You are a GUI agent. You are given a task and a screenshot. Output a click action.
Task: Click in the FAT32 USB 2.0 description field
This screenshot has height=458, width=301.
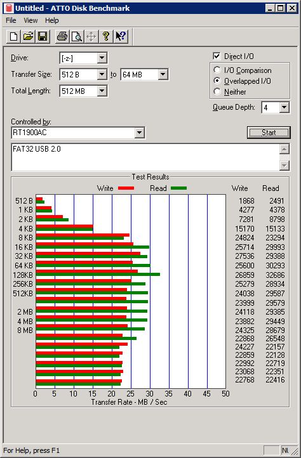(145, 157)
